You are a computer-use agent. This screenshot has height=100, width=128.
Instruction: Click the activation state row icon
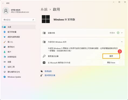(x=44, y=33)
